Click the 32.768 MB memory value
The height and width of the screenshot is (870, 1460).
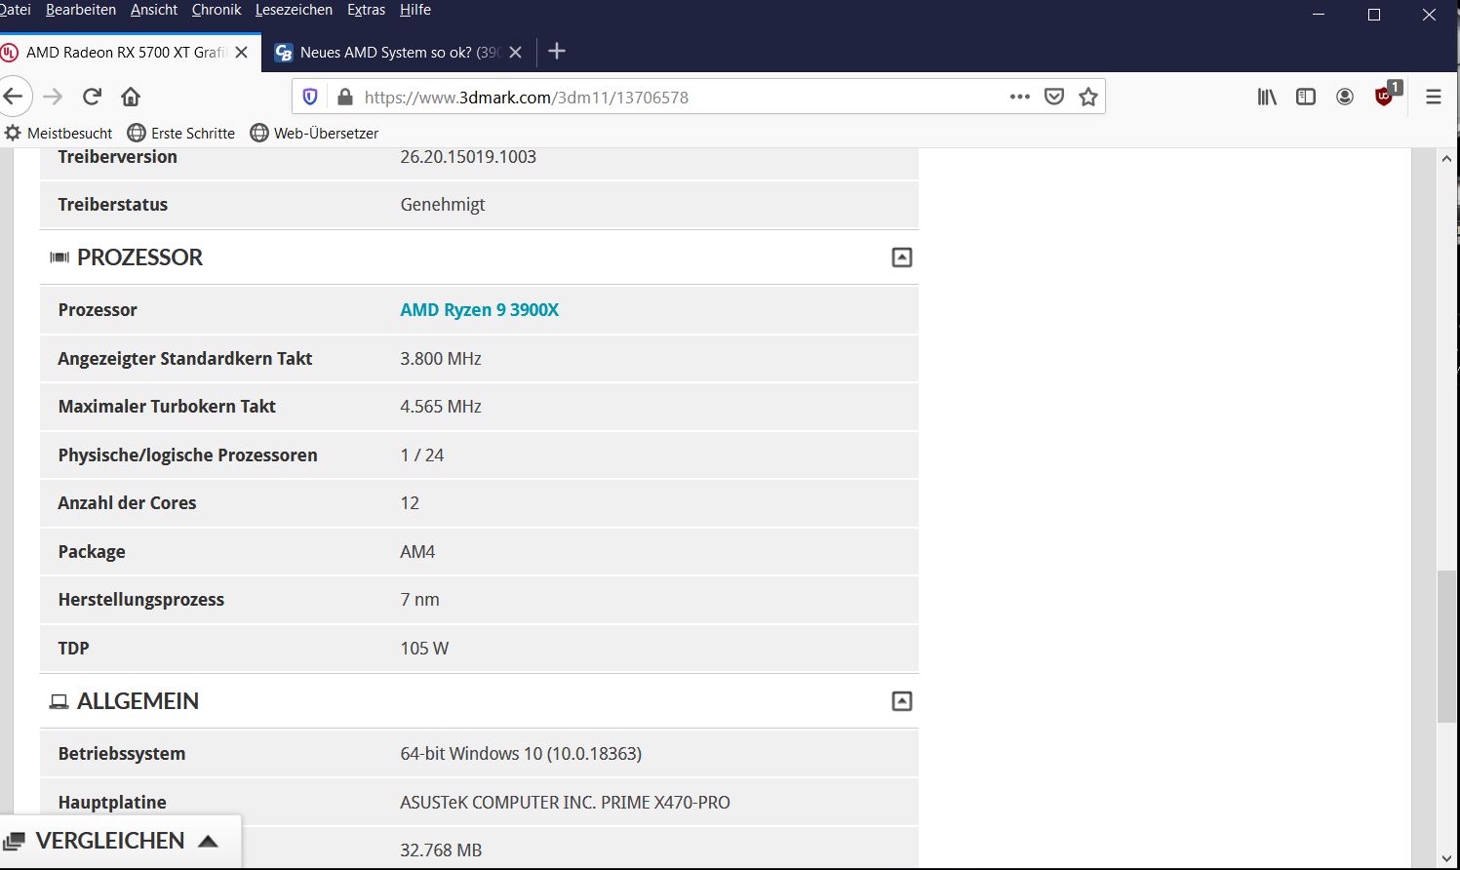pos(441,850)
